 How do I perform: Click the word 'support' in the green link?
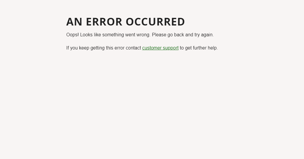(171, 48)
